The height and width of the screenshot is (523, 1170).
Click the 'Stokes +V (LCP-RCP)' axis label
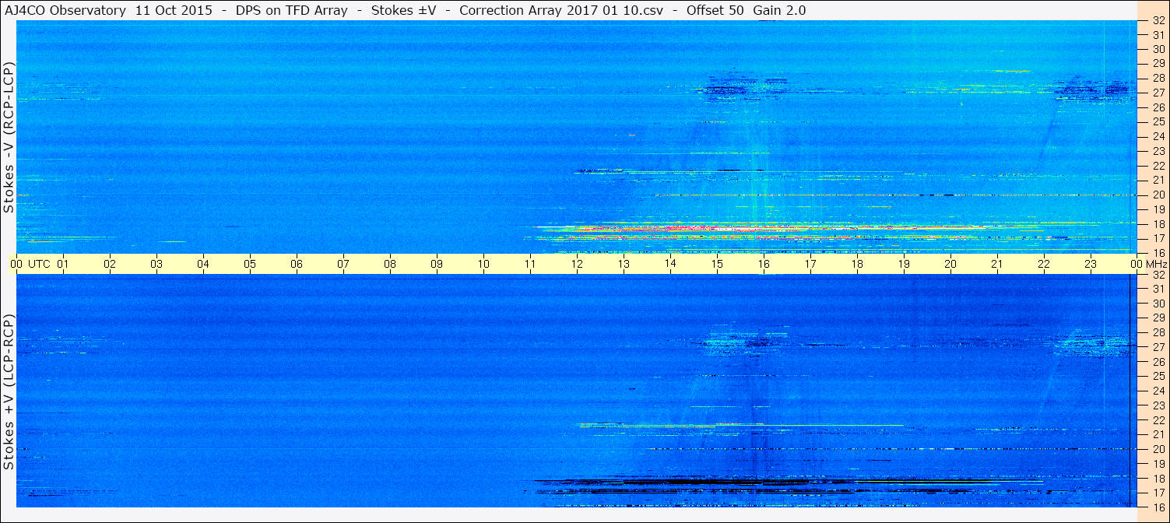pyautogui.click(x=9, y=393)
